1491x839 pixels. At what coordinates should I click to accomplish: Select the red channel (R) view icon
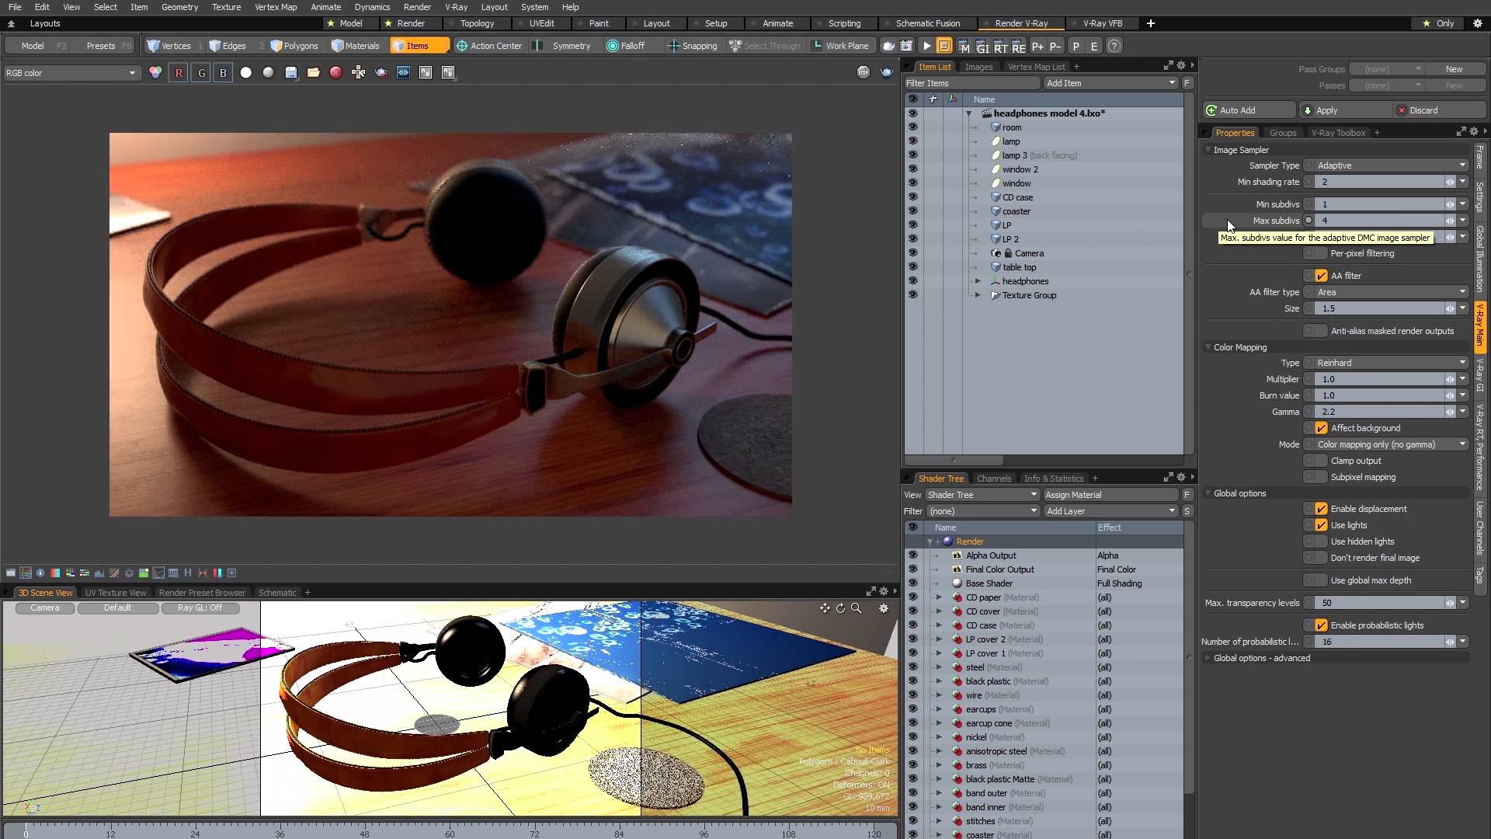pos(179,72)
